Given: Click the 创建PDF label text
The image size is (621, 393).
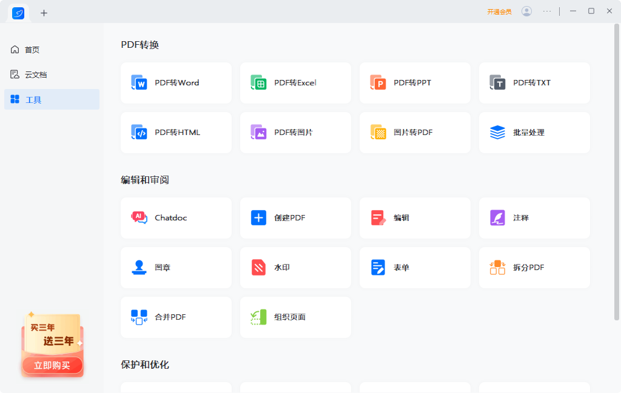Looking at the screenshot, I should tap(290, 218).
